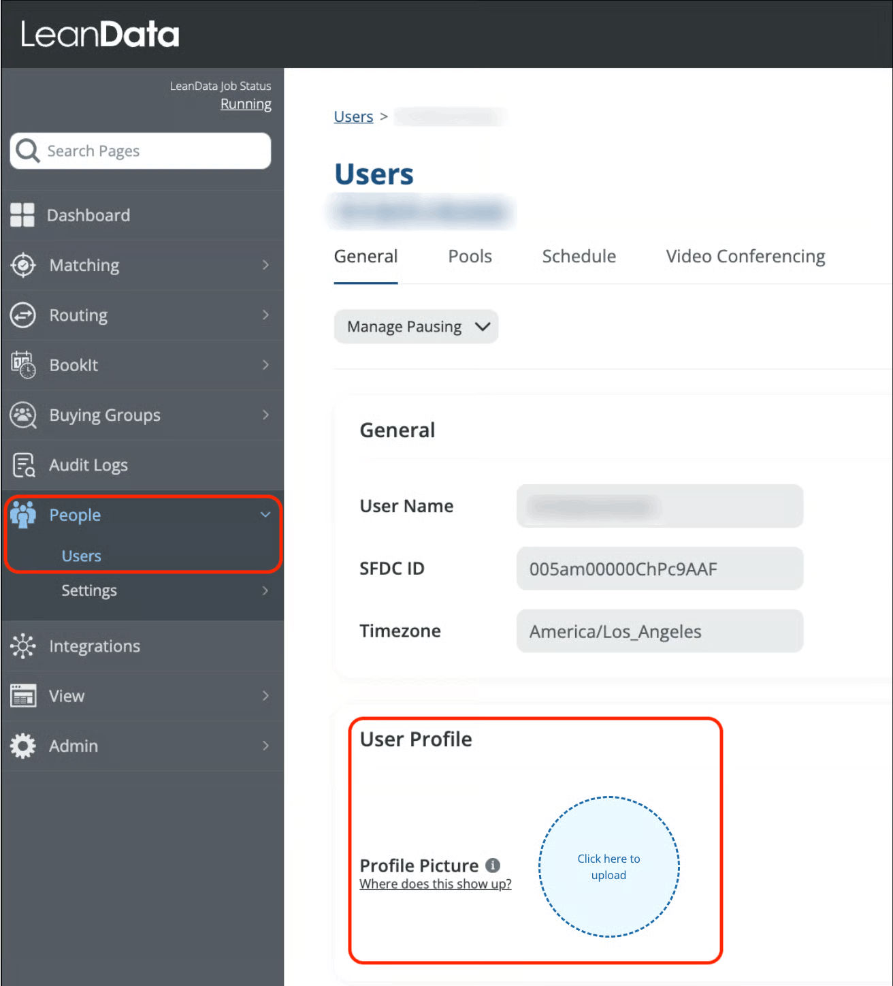Click the People group icon
This screenshot has width=893, height=986.
(x=23, y=515)
